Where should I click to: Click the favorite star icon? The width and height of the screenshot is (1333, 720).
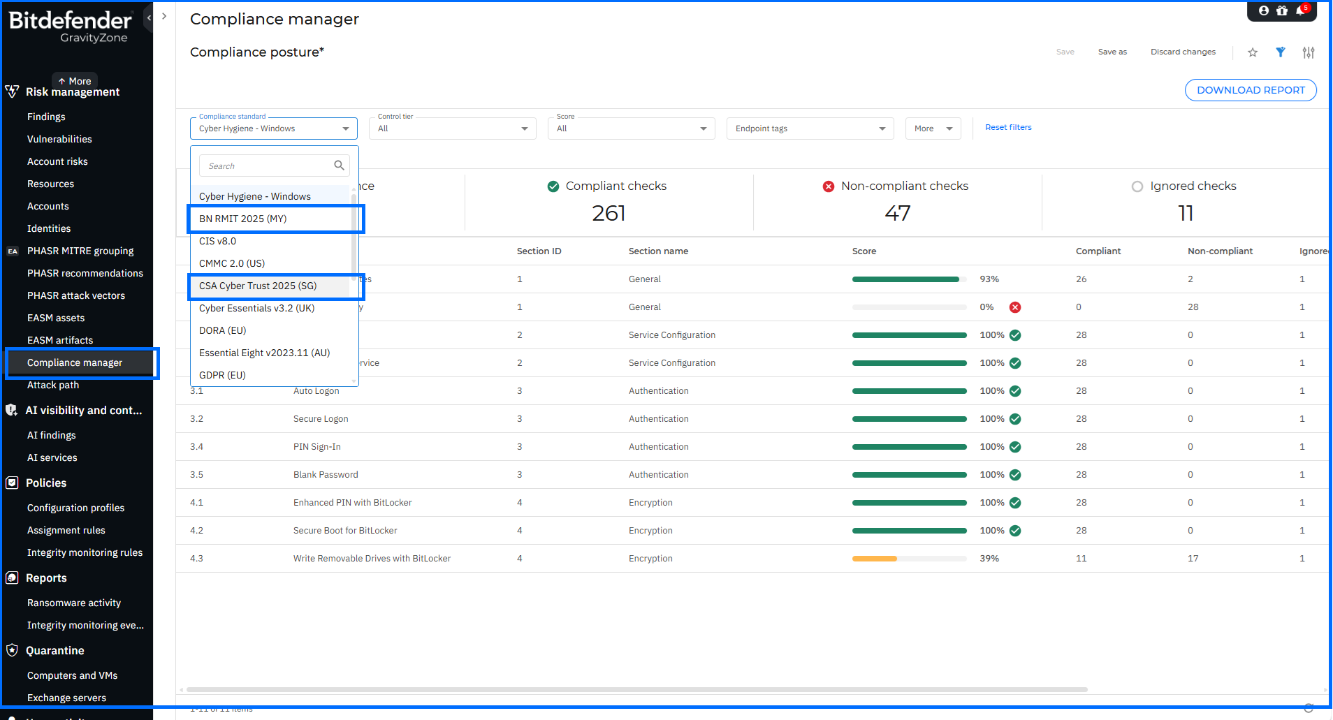tap(1253, 52)
